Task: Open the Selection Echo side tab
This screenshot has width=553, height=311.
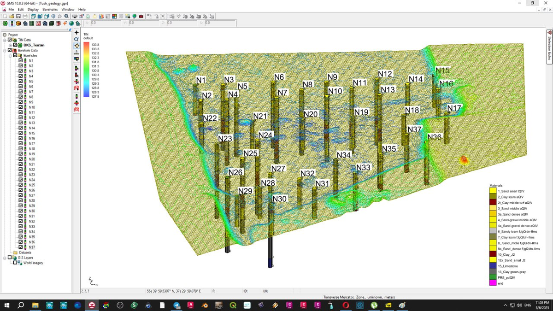Action: point(549,48)
